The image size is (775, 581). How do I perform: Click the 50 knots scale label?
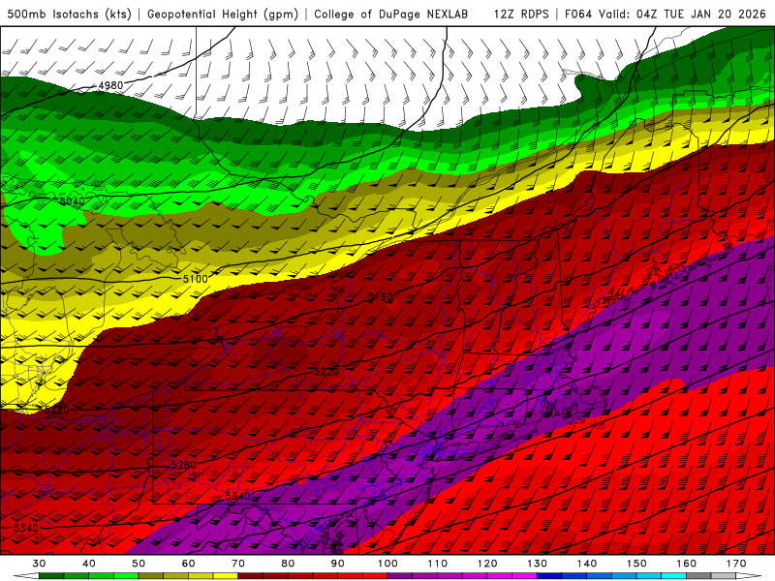pos(139,564)
